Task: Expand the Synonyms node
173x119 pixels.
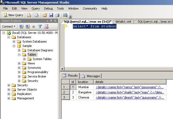Action: coord(19,68)
